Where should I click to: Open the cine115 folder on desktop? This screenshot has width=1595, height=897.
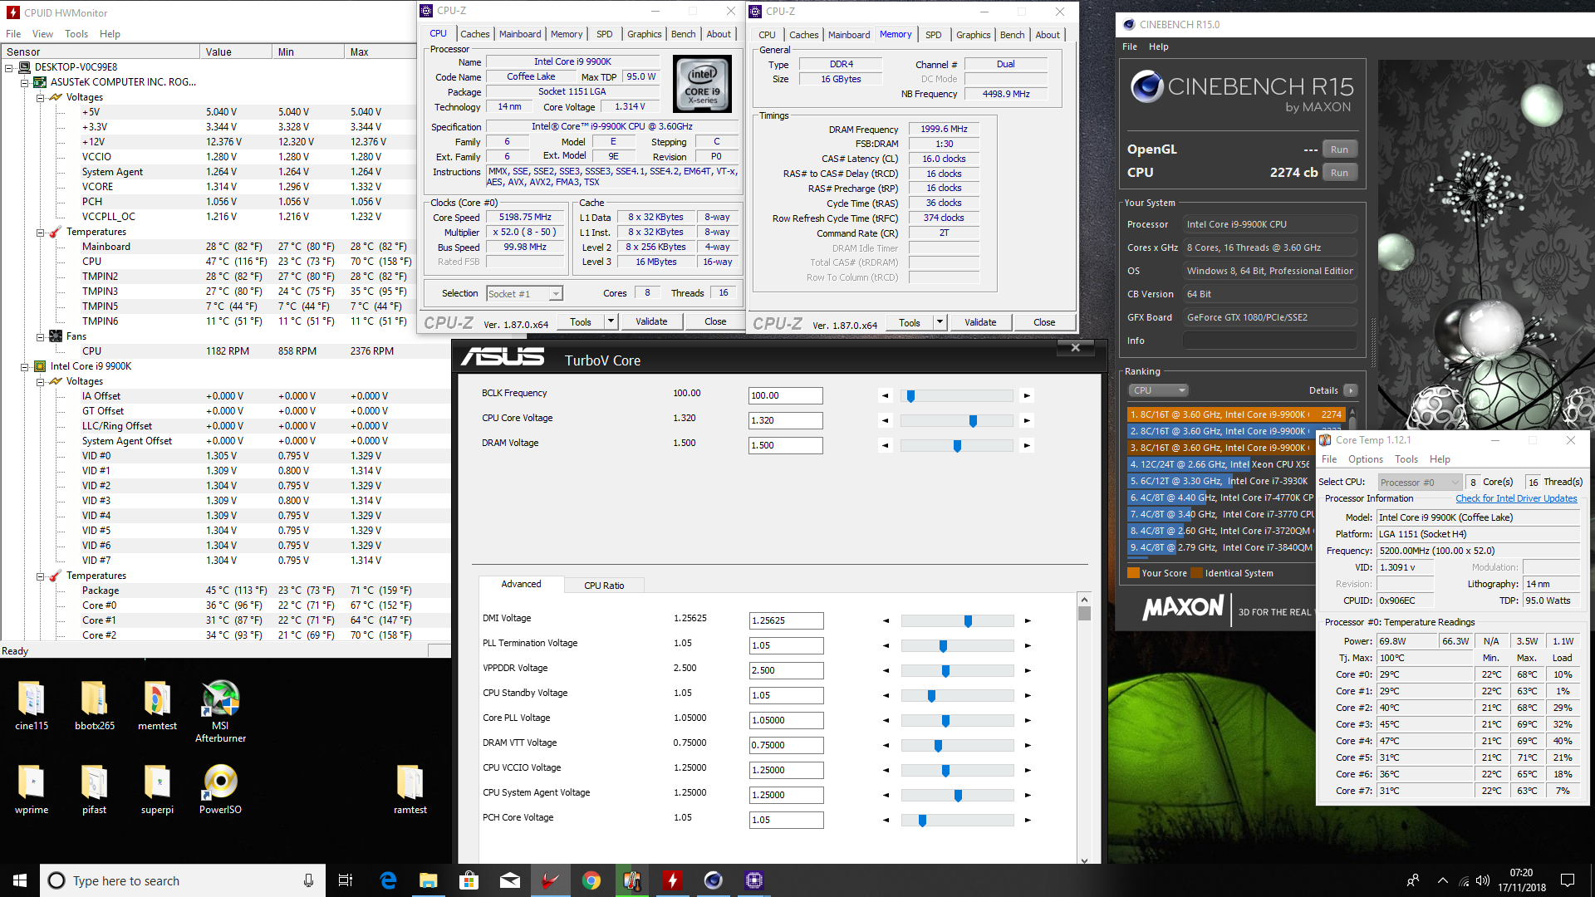(32, 700)
